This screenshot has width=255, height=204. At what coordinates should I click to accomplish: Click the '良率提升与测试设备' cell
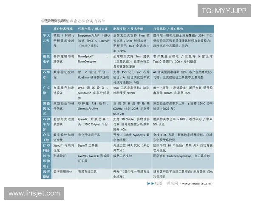point(64,93)
